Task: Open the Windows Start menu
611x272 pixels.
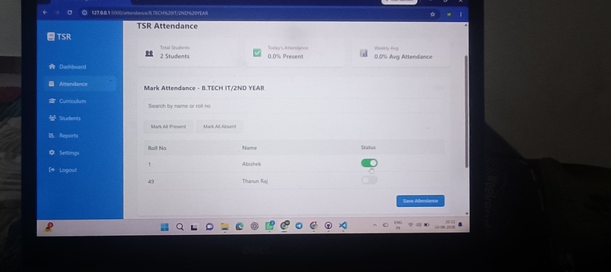Action: click(164, 227)
